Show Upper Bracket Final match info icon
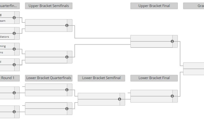Image resolution: width=204 pixels, height=121 pixels. [x=172, y=41]
